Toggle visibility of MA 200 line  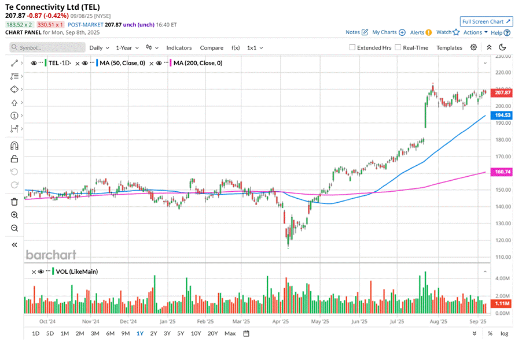[x=159, y=63]
